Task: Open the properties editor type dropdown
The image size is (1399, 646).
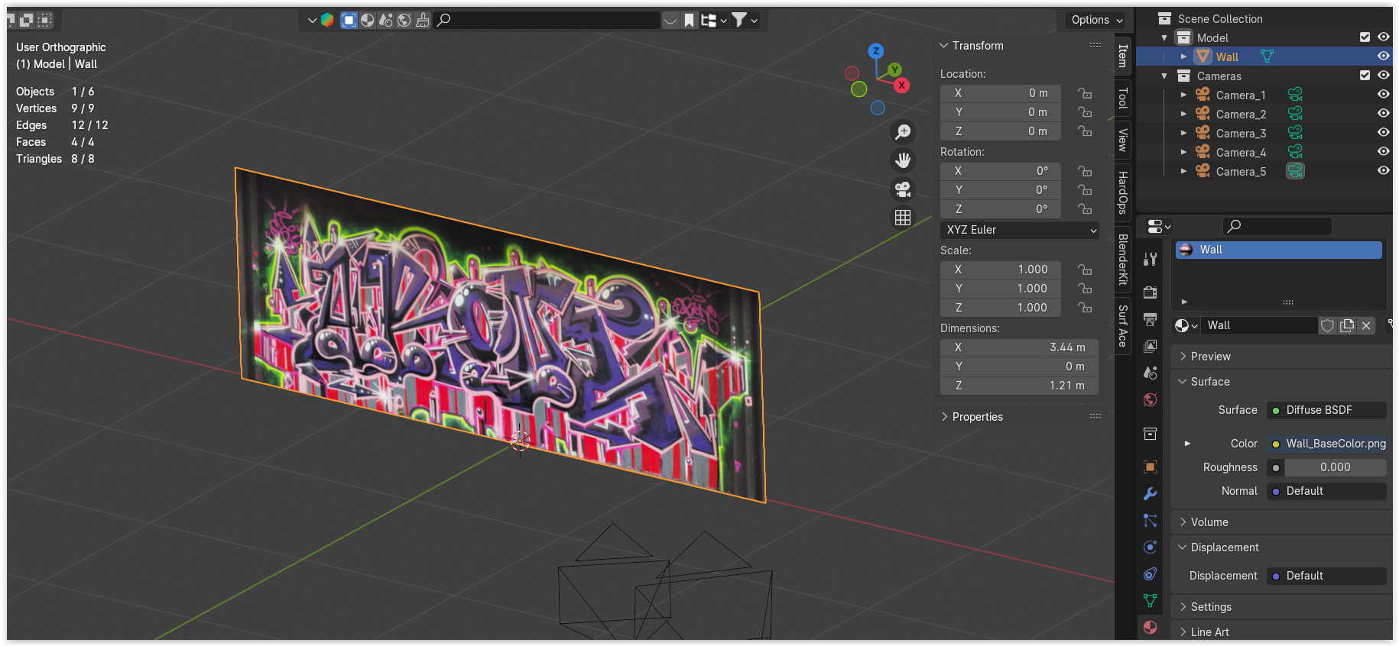Action: (x=1159, y=227)
